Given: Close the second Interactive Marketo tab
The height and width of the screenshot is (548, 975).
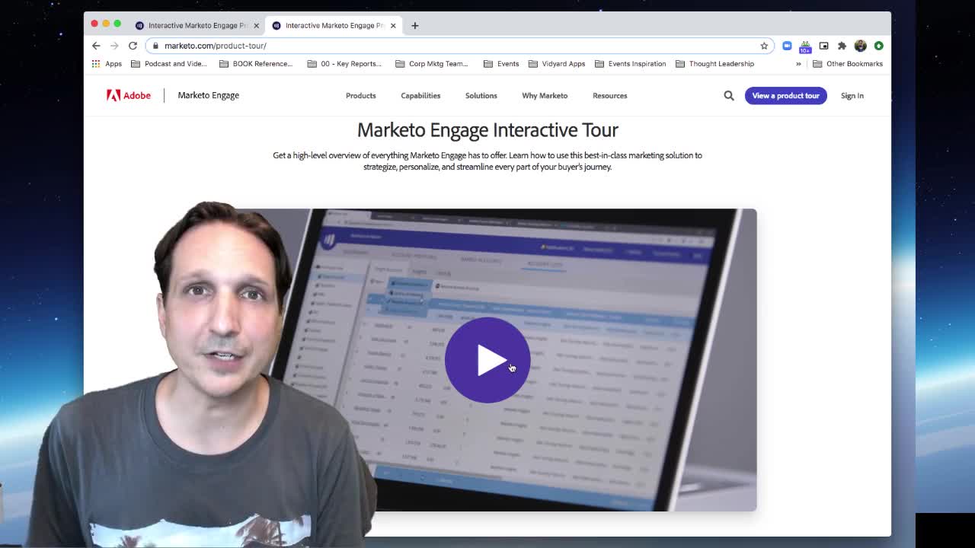Looking at the screenshot, I should coord(393,25).
